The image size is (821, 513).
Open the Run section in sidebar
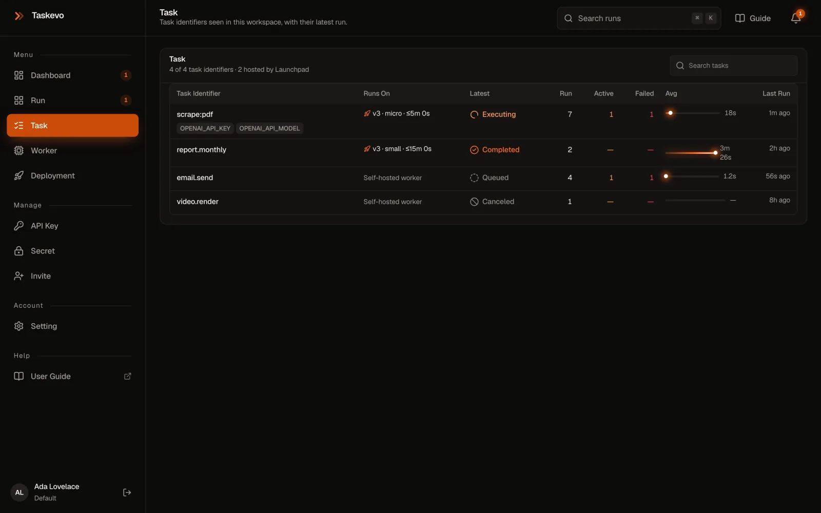click(x=72, y=101)
